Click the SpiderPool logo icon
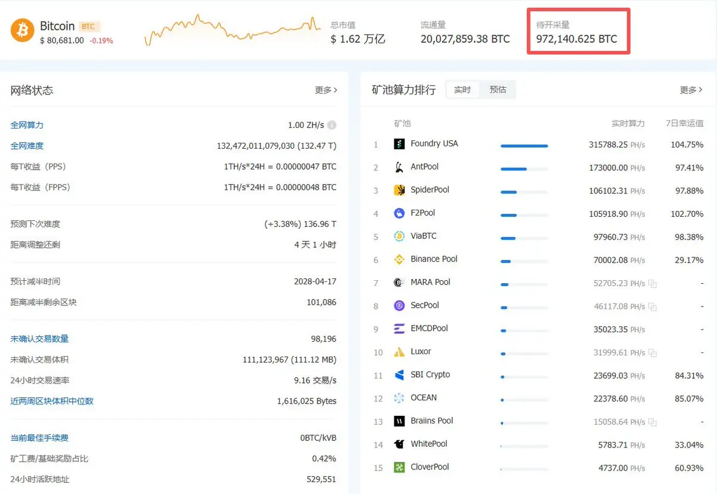The height and width of the screenshot is (494, 717). (x=399, y=190)
